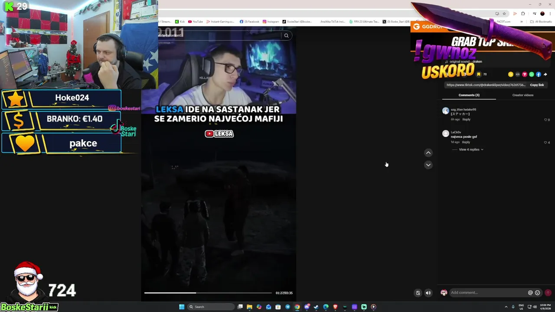Bookmark this page with the star icon
Screen dimensions: 555x312
pos(504,13)
